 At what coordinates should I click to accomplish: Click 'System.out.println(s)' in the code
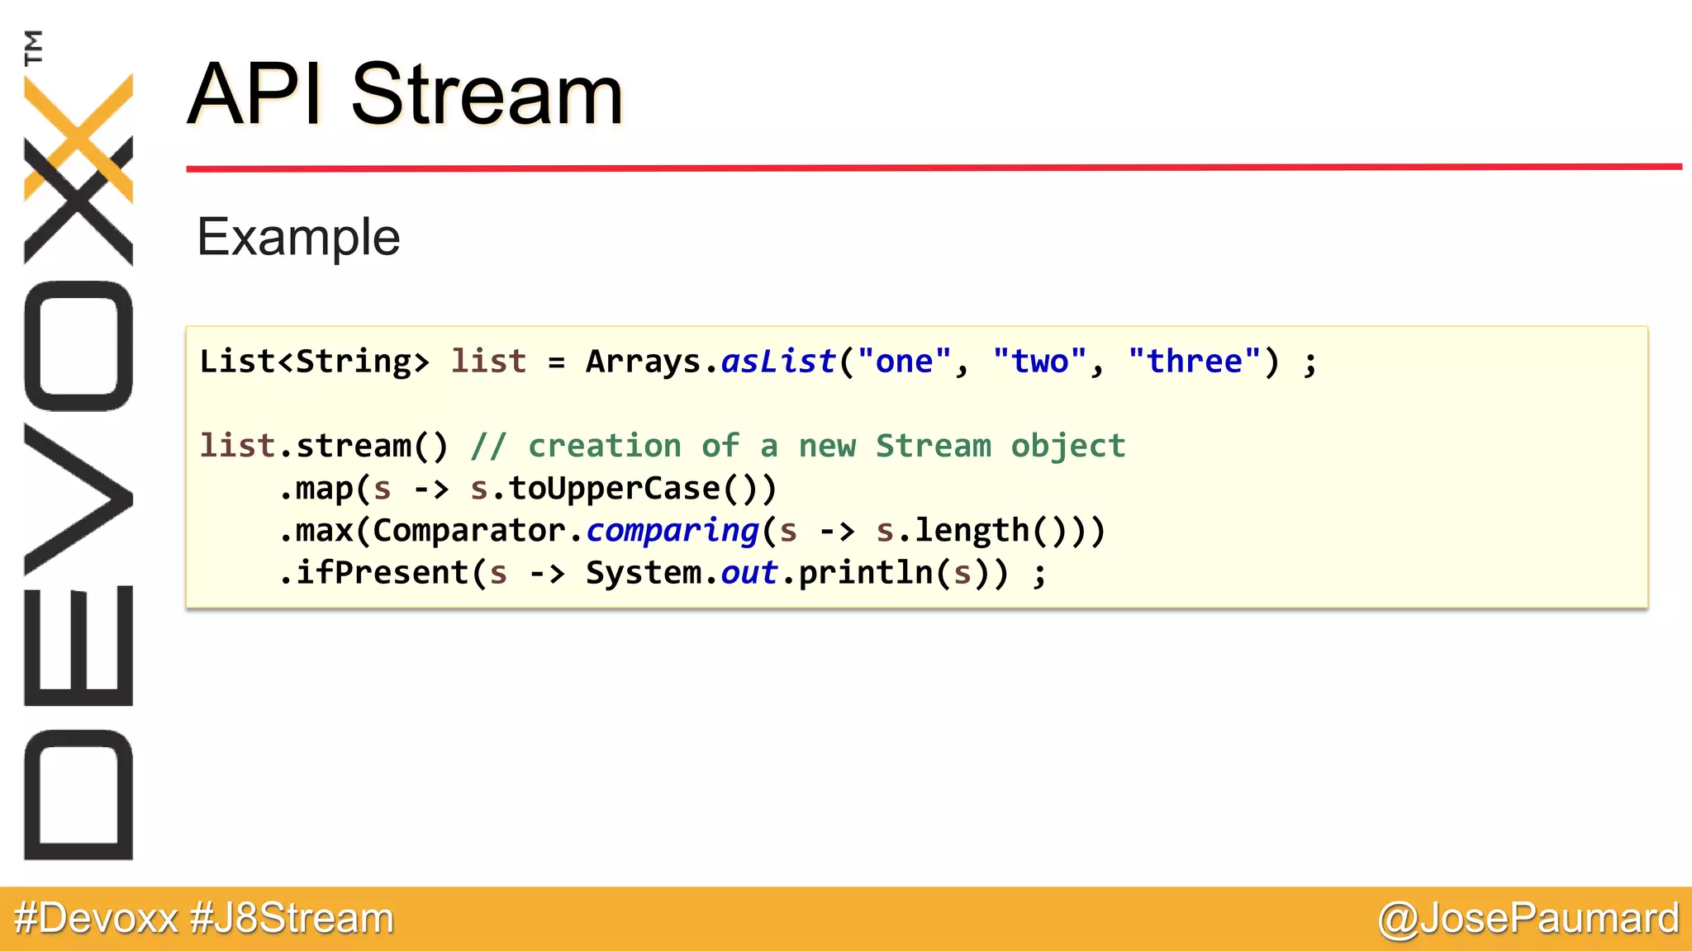[x=788, y=573]
